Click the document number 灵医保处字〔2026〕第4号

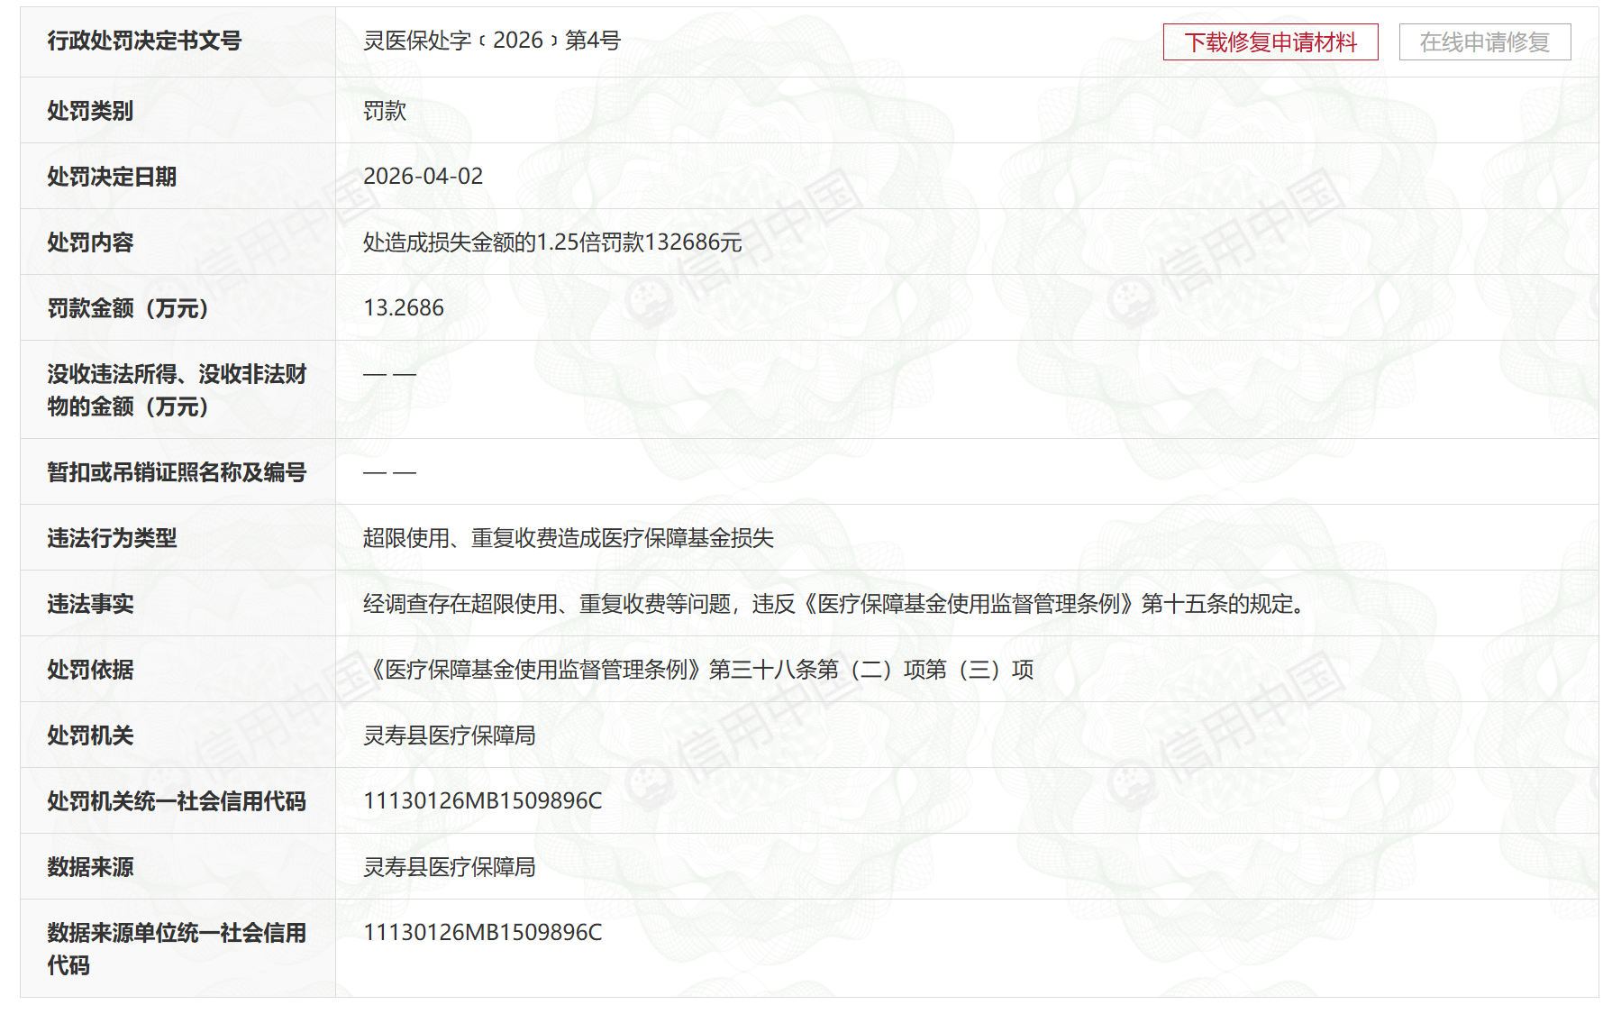(x=491, y=41)
